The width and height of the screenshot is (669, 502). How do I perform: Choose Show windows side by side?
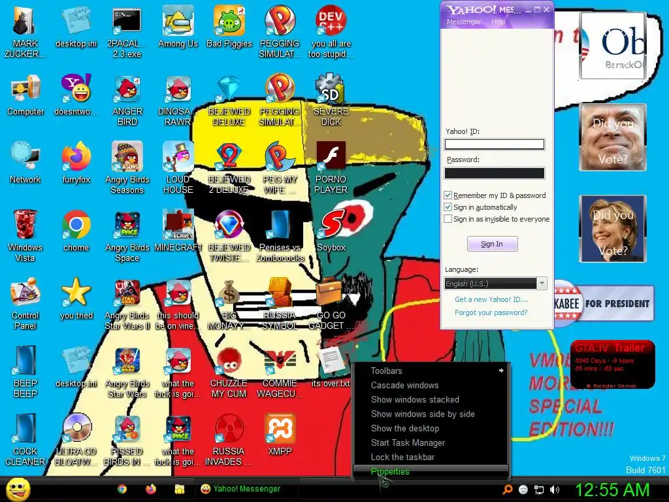tap(431, 414)
